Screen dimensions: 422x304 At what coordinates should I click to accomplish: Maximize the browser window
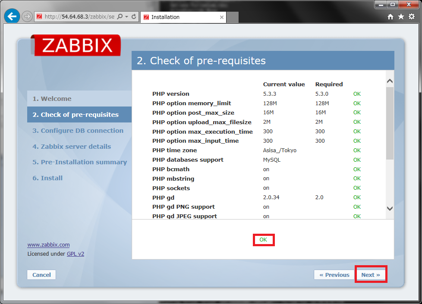[x=393, y=5]
